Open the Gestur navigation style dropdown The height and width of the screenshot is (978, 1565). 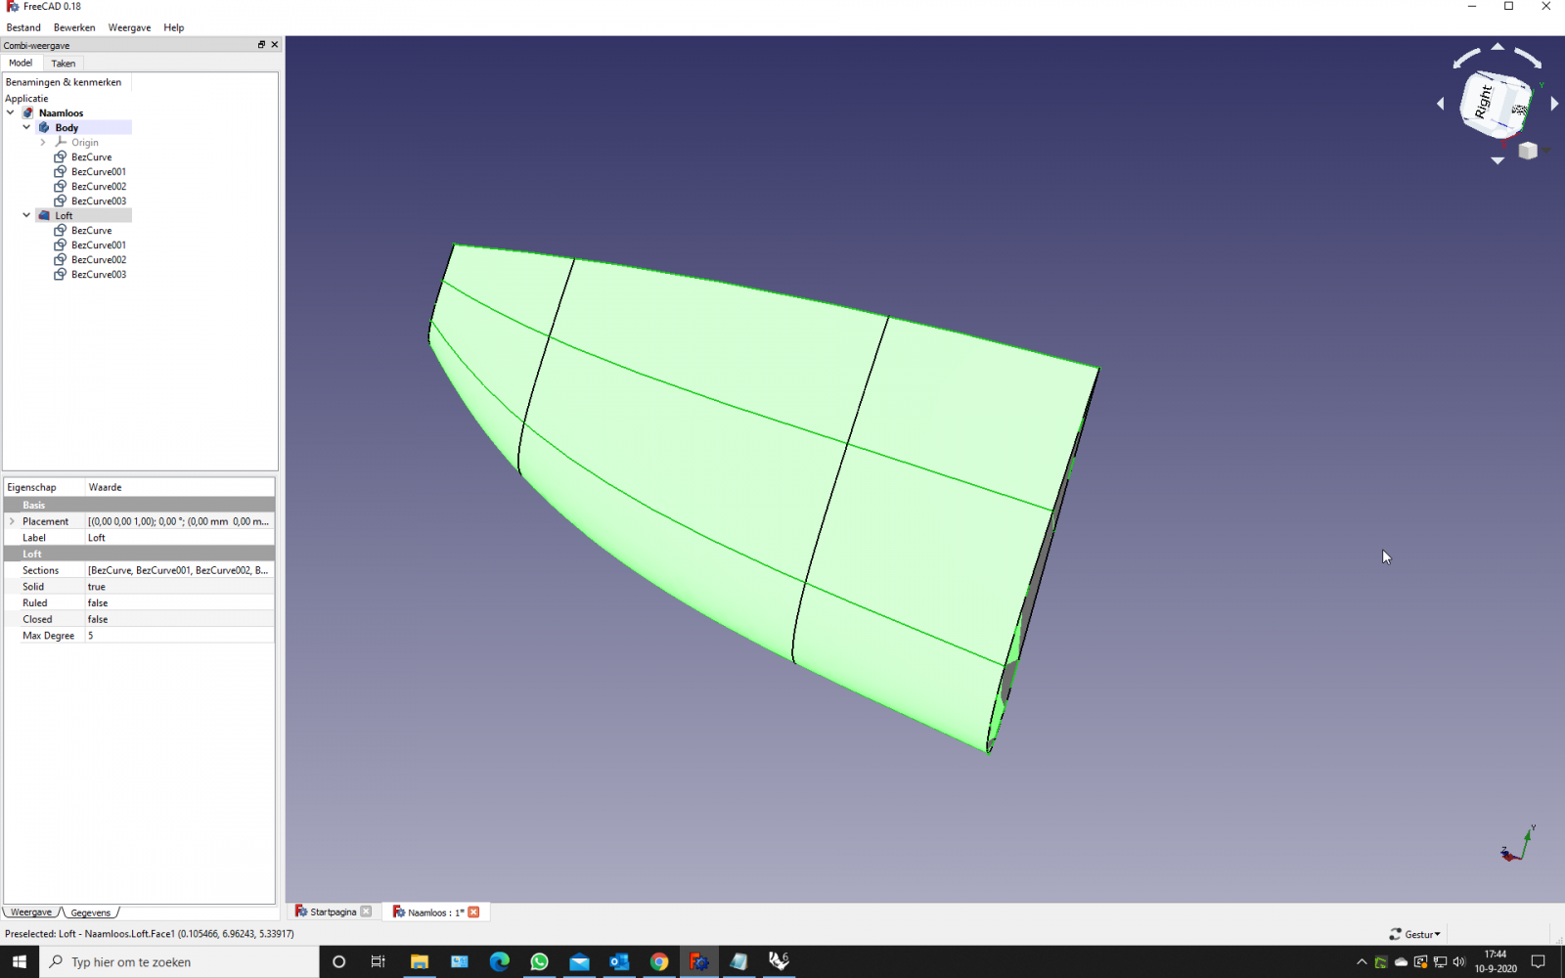point(1415,934)
